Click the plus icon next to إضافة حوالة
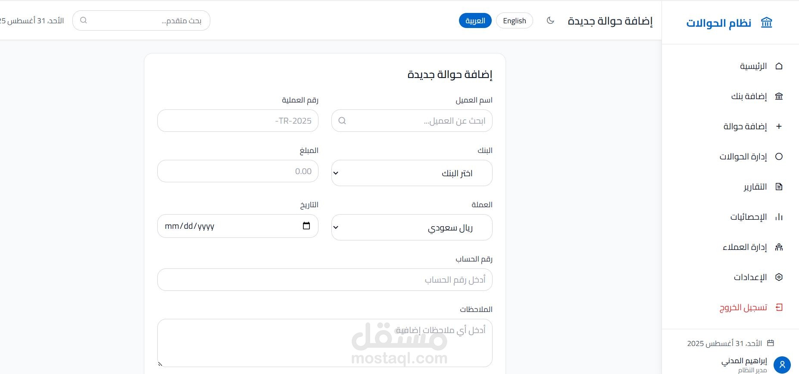 [779, 126]
